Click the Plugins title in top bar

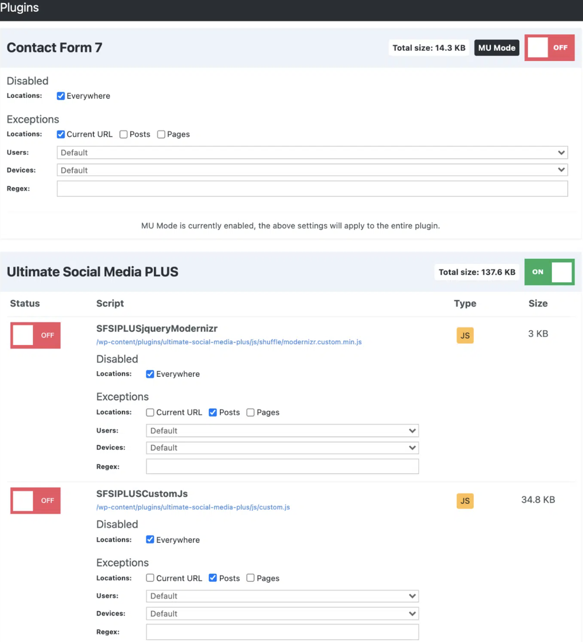tap(19, 8)
